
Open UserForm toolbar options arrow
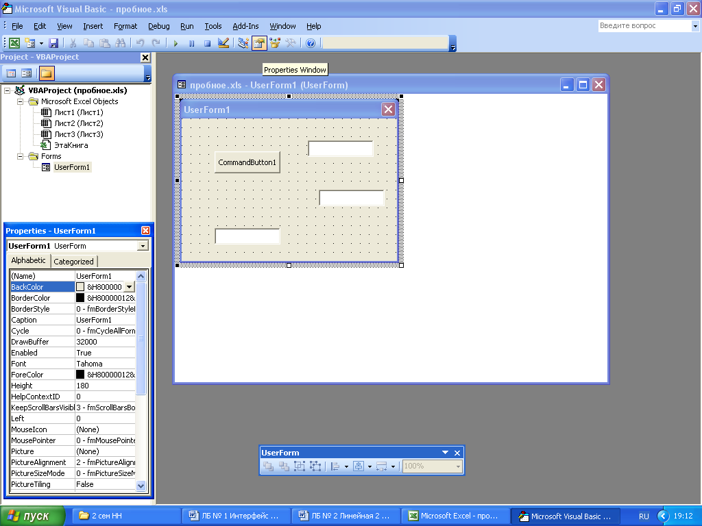pyautogui.click(x=445, y=453)
